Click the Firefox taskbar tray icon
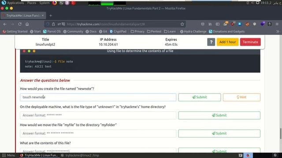The image size is (282, 158). (248, 155)
